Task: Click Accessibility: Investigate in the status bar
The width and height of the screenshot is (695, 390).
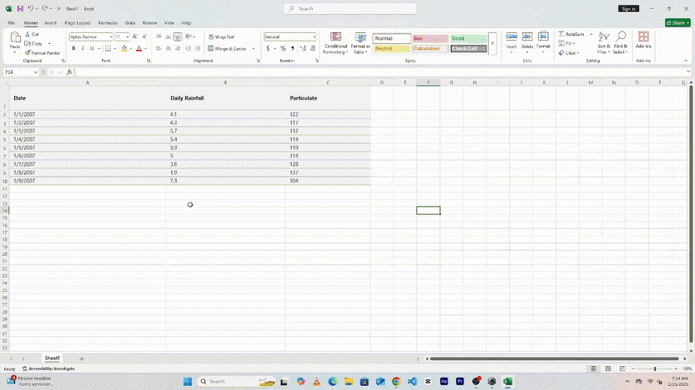Action: tap(48, 368)
